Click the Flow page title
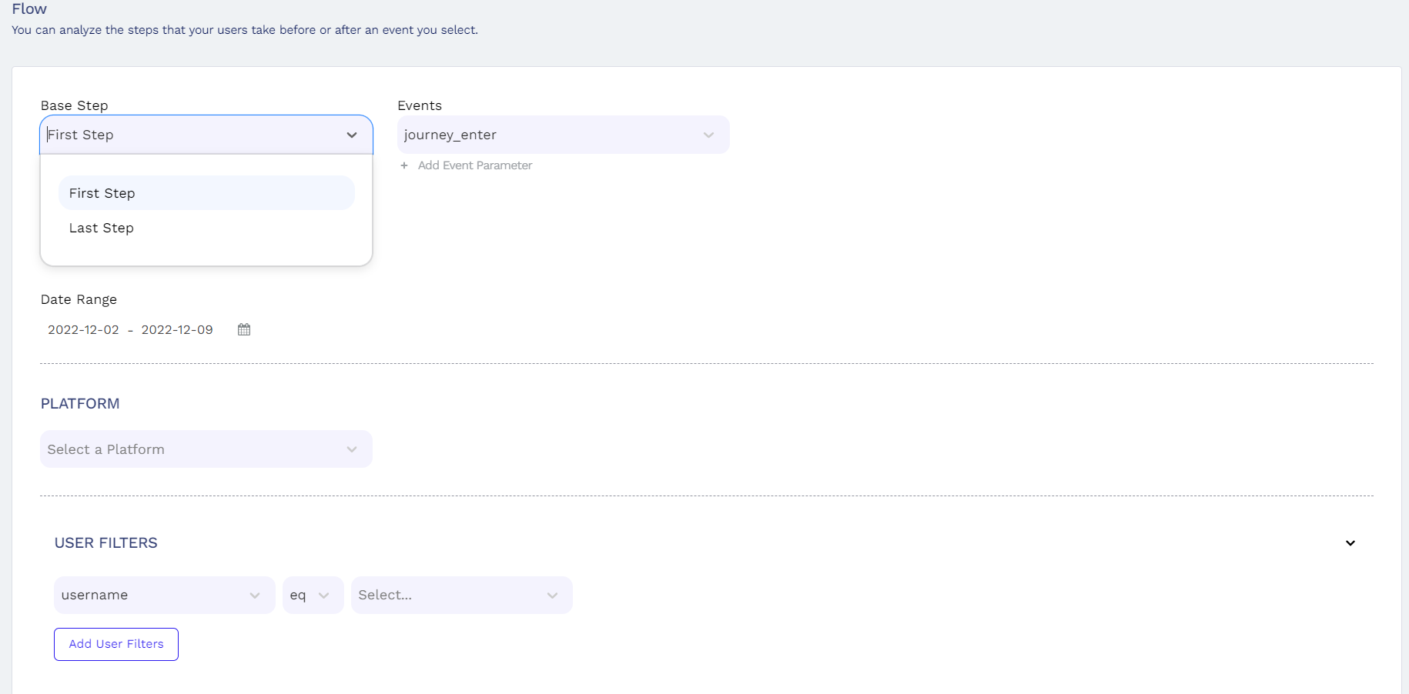Screen dimensions: 1409x694 click(x=29, y=8)
